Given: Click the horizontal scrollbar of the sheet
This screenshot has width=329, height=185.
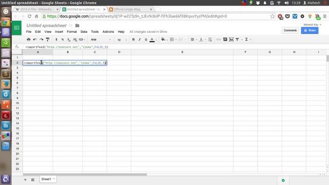Looking at the screenshot, I should click(85, 175).
